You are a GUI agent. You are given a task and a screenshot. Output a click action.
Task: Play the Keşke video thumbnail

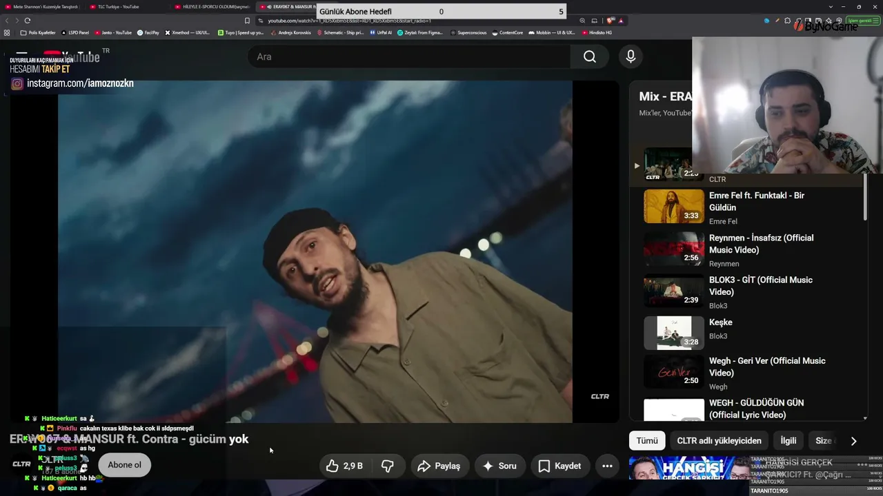point(674,333)
